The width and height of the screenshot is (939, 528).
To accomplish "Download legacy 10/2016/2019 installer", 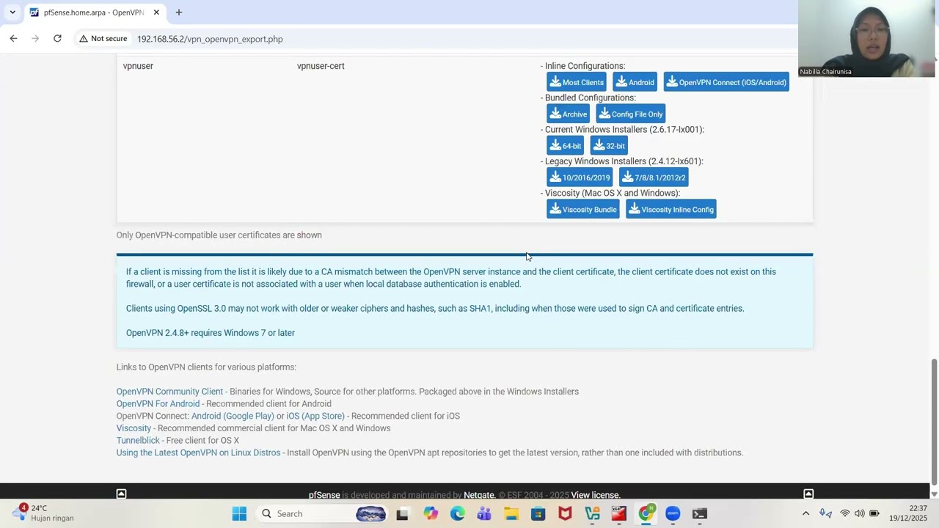I will [580, 177].
